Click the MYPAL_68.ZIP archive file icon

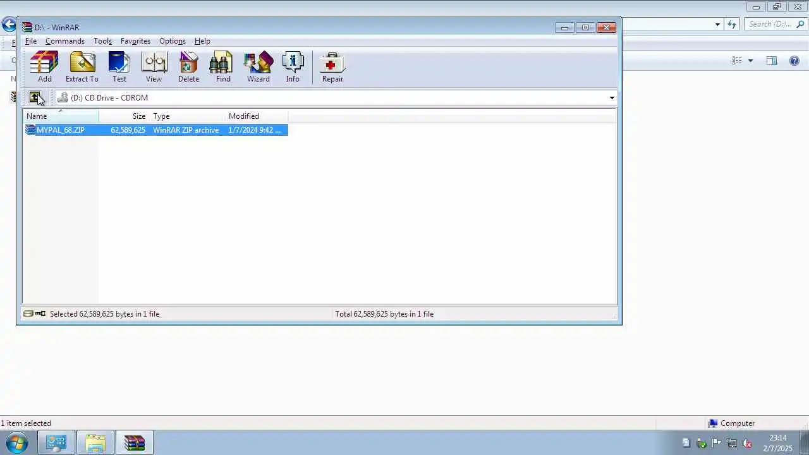point(30,130)
